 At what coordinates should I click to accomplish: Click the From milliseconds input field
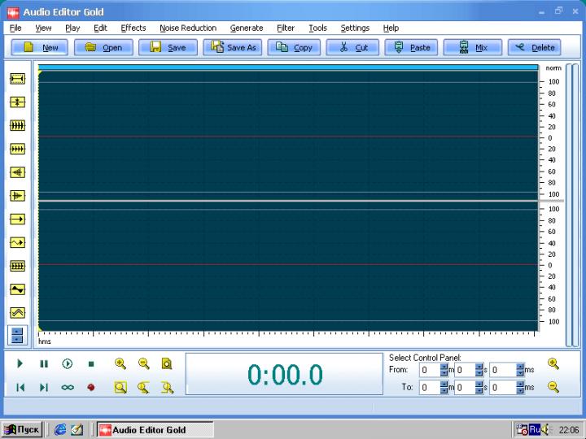coord(502,370)
